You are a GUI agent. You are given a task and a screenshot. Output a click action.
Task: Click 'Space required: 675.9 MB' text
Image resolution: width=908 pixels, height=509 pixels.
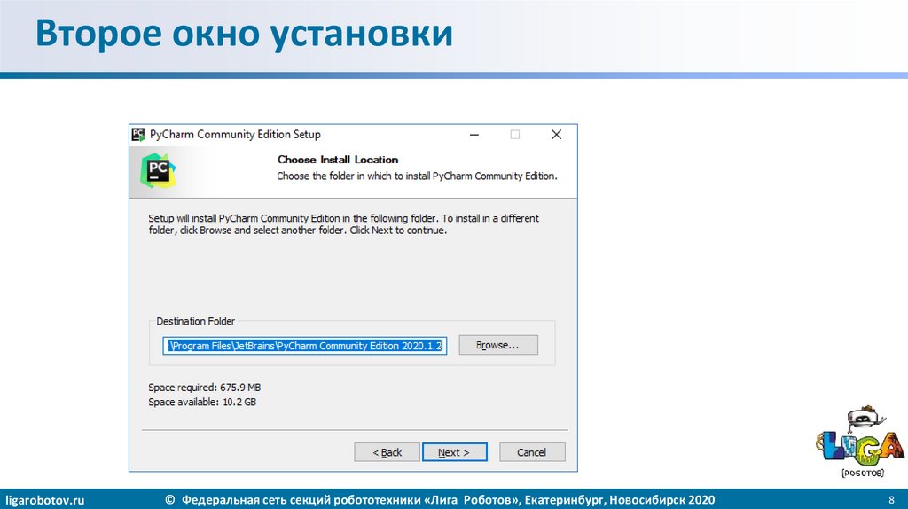(205, 388)
